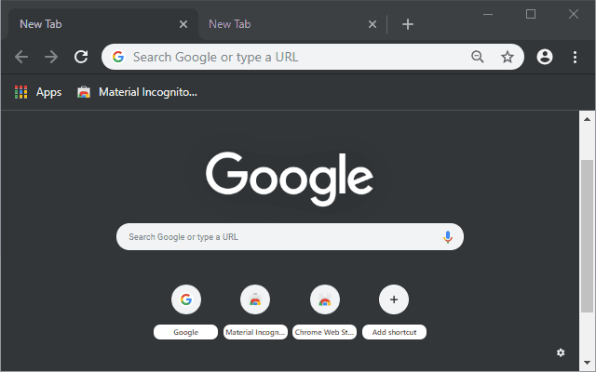
Task: Go back with the back arrow
Action: point(21,57)
